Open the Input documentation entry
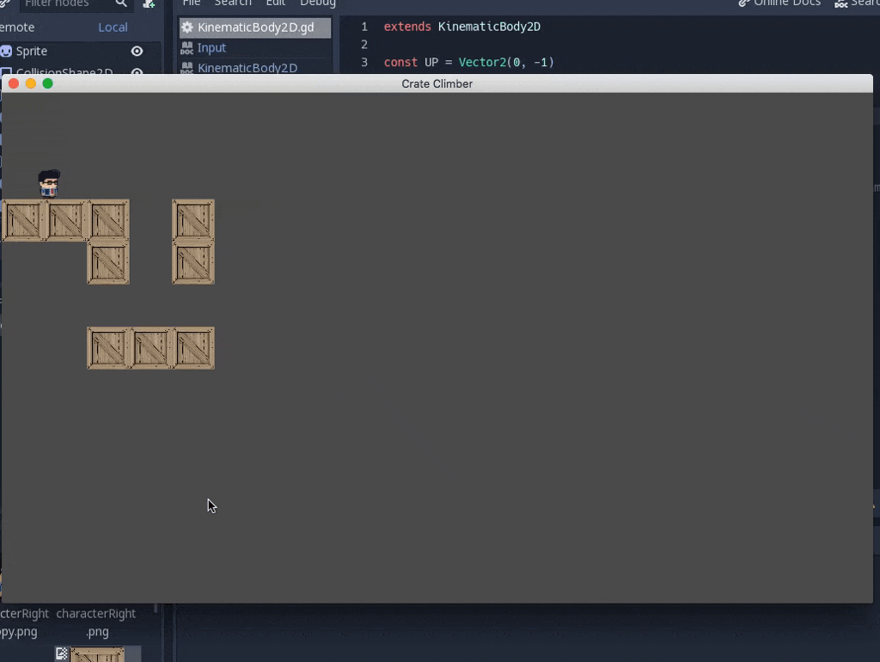Viewport: 880px width, 662px height. click(211, 48)
